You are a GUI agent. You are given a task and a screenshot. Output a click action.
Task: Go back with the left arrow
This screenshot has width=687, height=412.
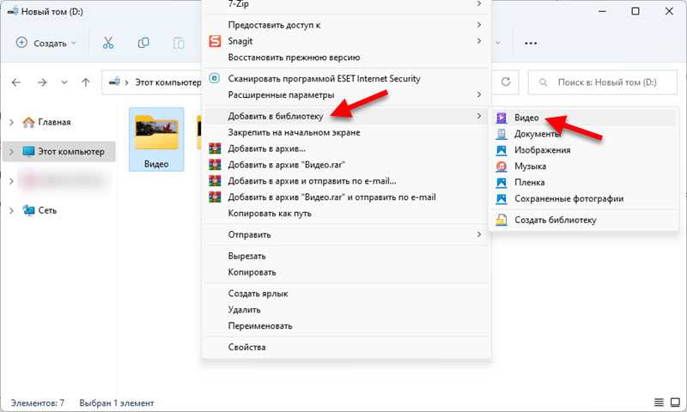tap(16, 82)
